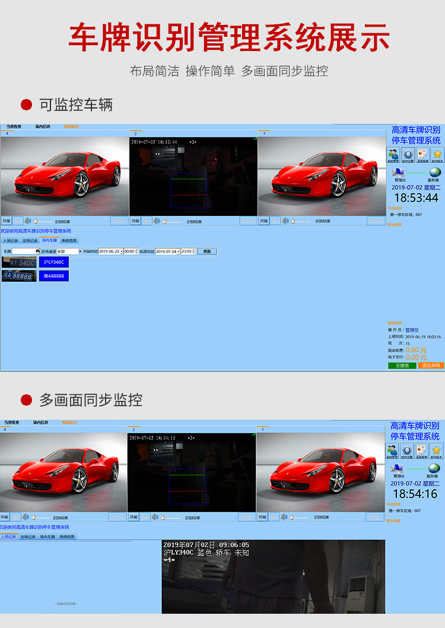Image resolution: width=445 pixels, height=628 pixels.
Task: Click 服务器 globe icon in upper screenshot
Action: (x=435, y=173)
